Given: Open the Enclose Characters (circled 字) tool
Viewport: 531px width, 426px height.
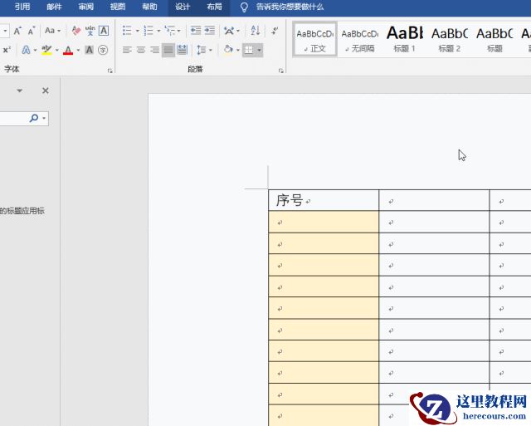Looking at the screenshot, I should click(x=103, y=50).
